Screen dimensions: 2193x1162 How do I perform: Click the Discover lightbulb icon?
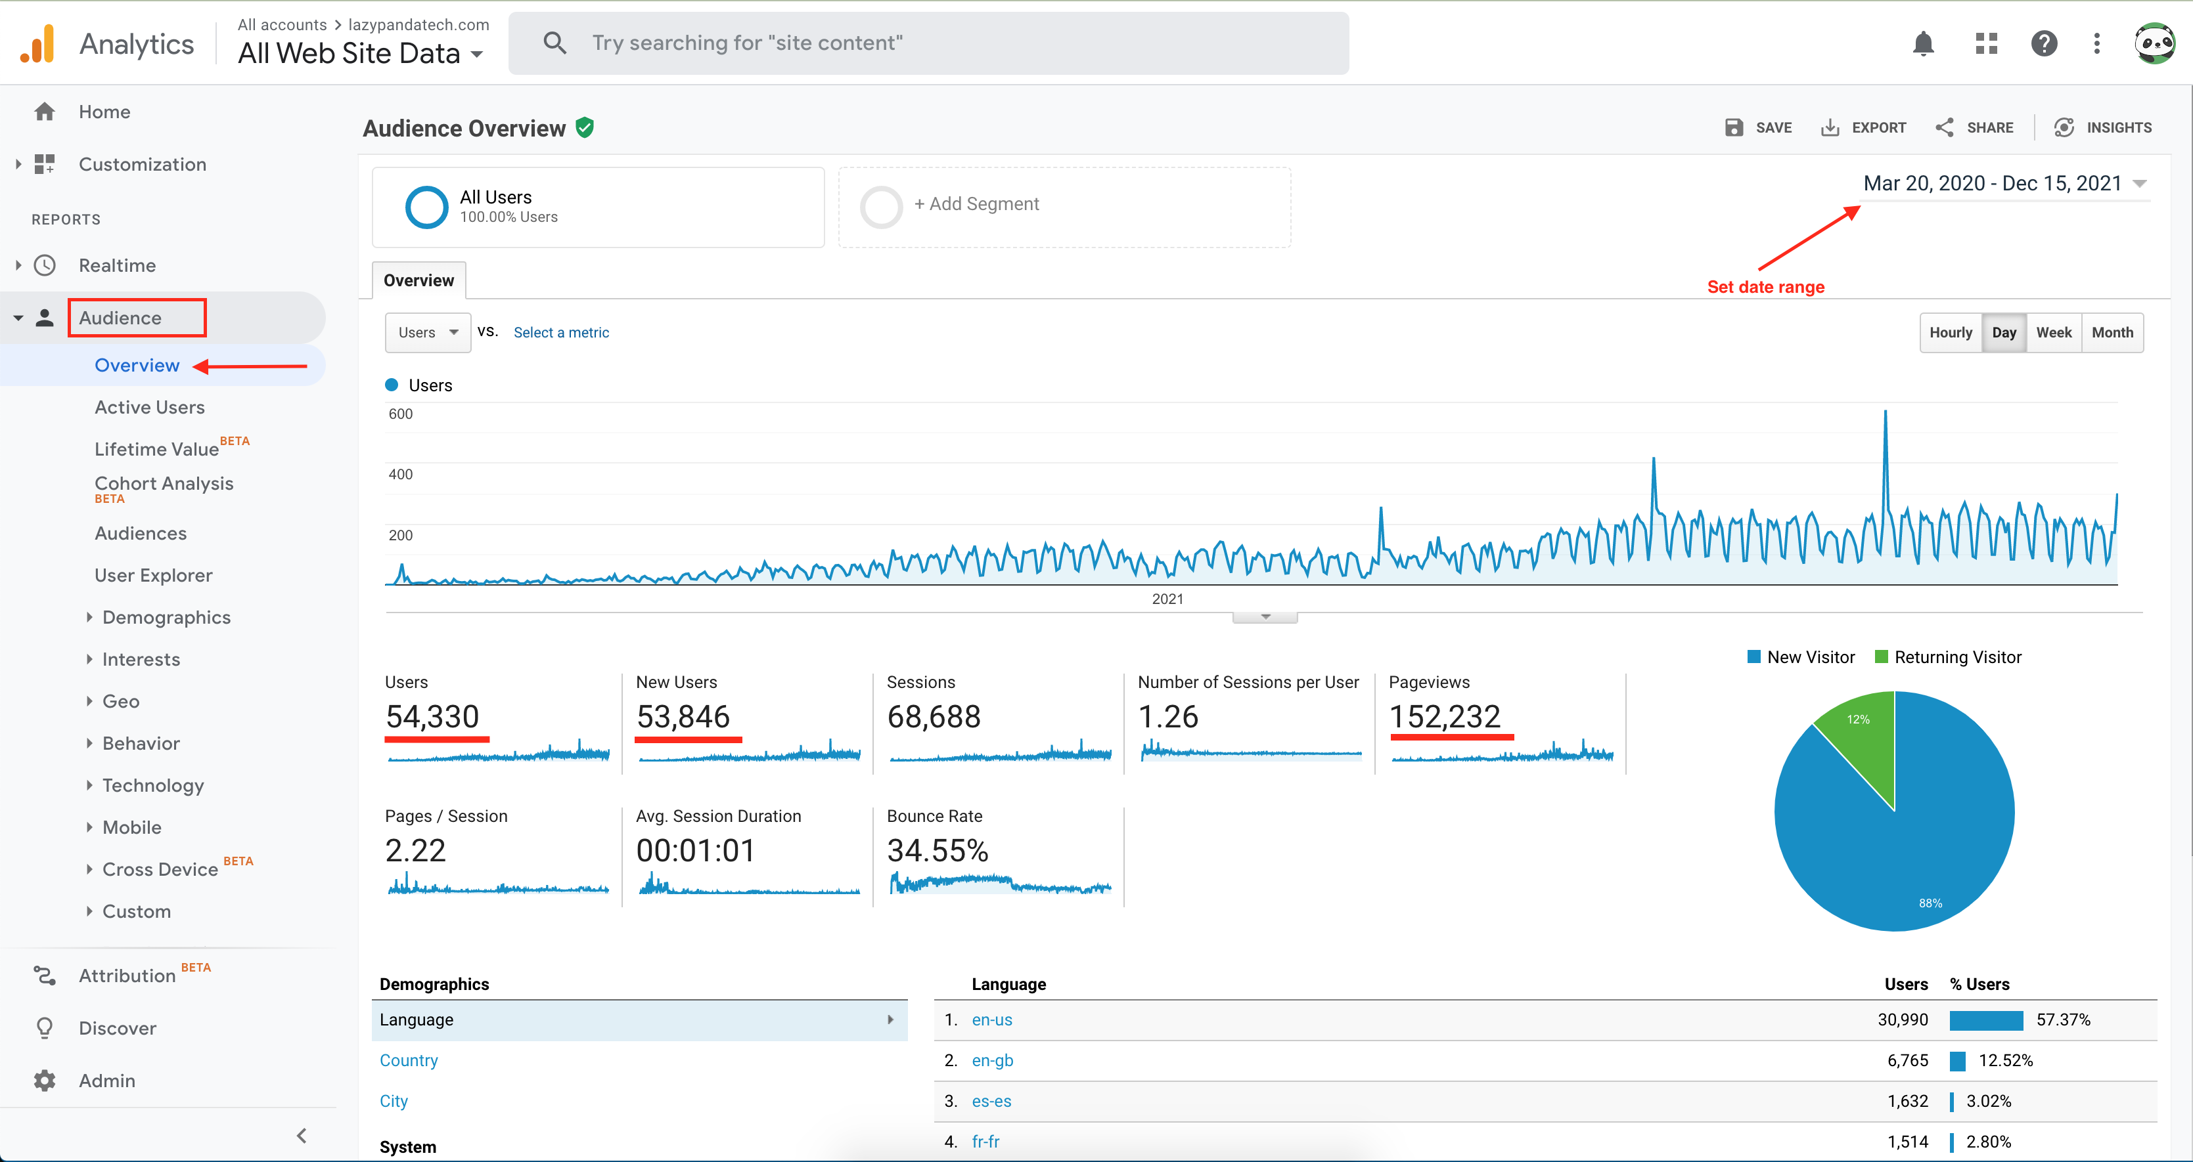pos(44,1029)
